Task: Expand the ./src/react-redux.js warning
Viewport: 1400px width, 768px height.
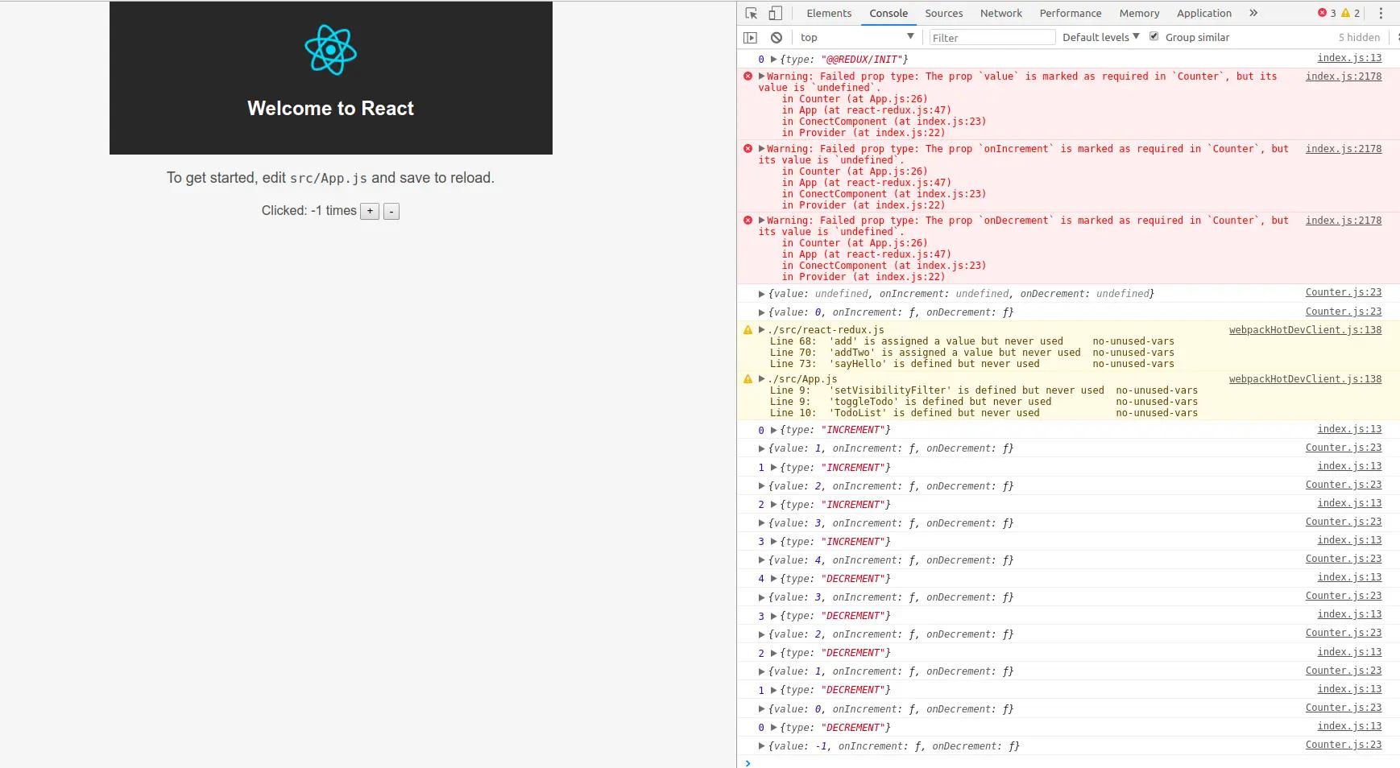Action: click(761, 330)
